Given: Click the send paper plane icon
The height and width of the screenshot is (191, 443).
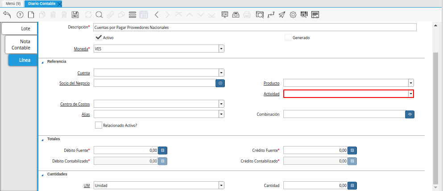Looking at the screenshot, I should click(282, 15).
